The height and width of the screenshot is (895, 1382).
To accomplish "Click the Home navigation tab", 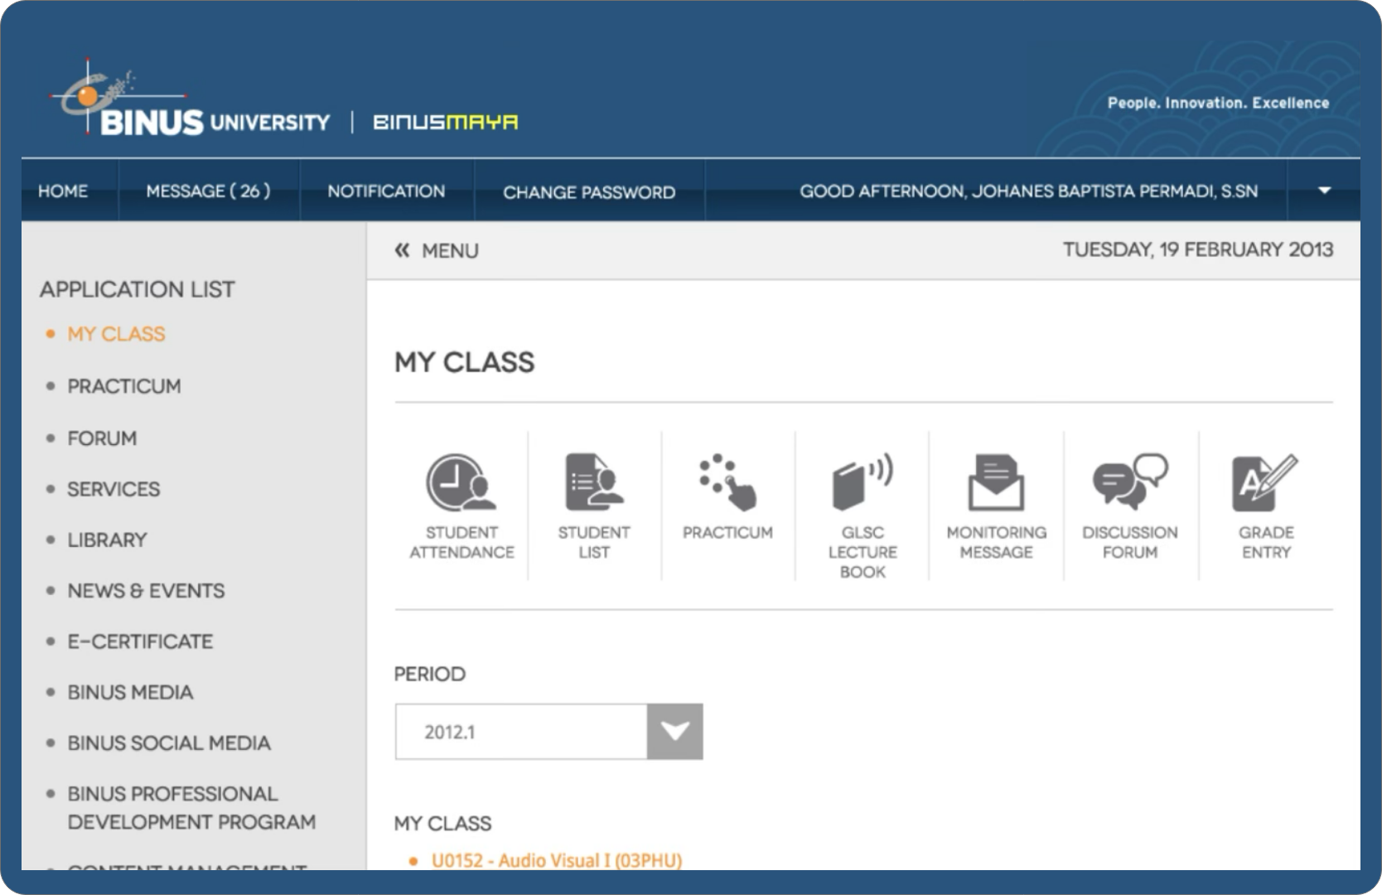I will (62, 191).
